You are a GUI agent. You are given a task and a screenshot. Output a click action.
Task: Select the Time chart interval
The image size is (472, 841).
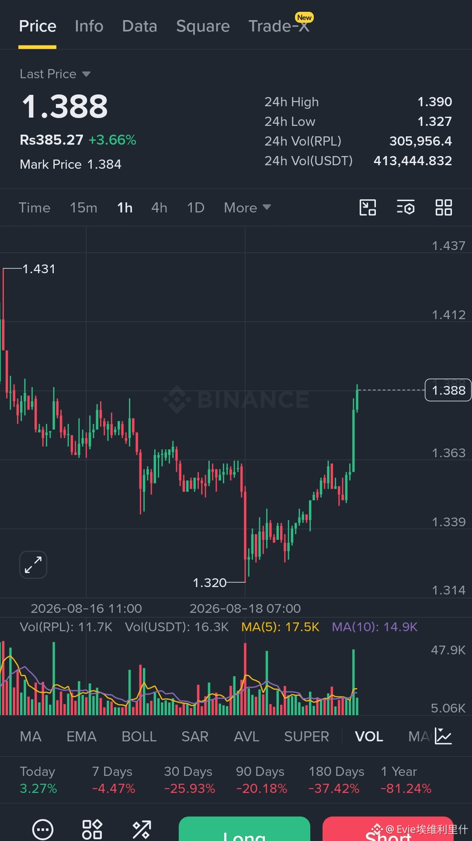point(35,208)
